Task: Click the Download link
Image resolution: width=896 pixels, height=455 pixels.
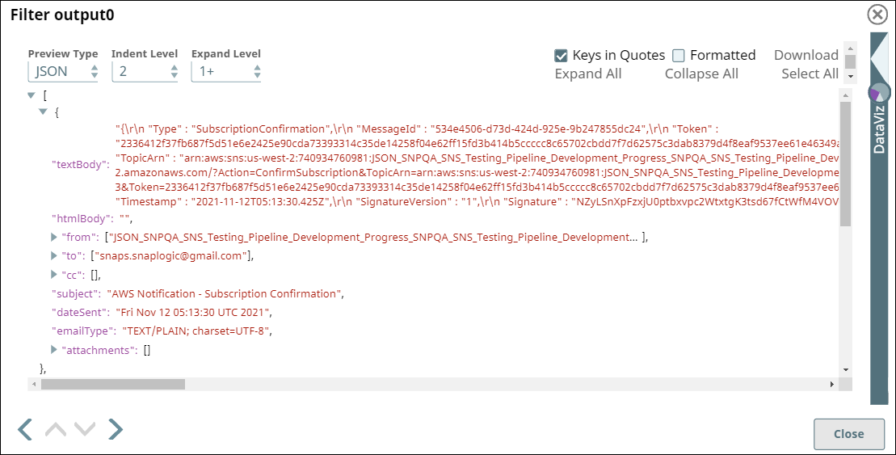Action: (x=806, y=55)
